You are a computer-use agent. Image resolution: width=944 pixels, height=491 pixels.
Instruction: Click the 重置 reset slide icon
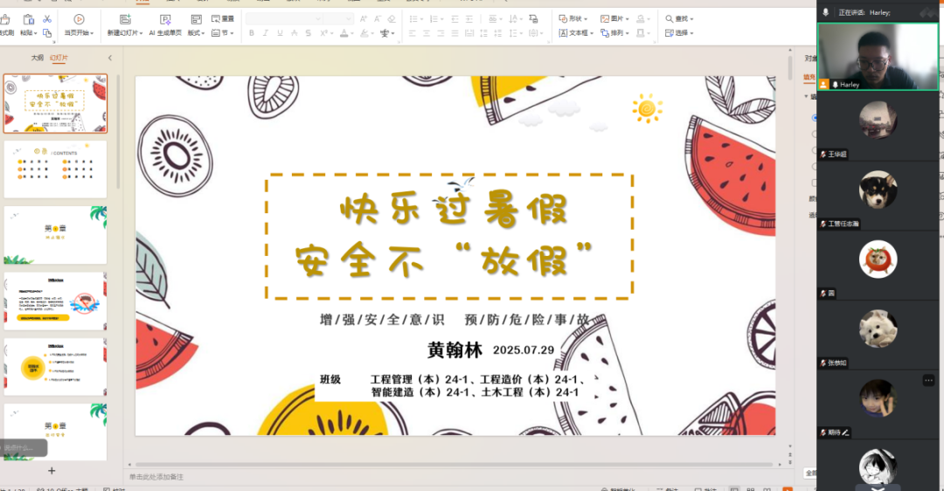point(216,18)
